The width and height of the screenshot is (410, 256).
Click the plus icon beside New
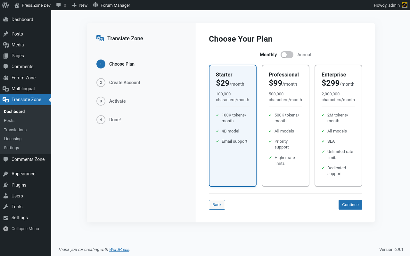point(74,5)
